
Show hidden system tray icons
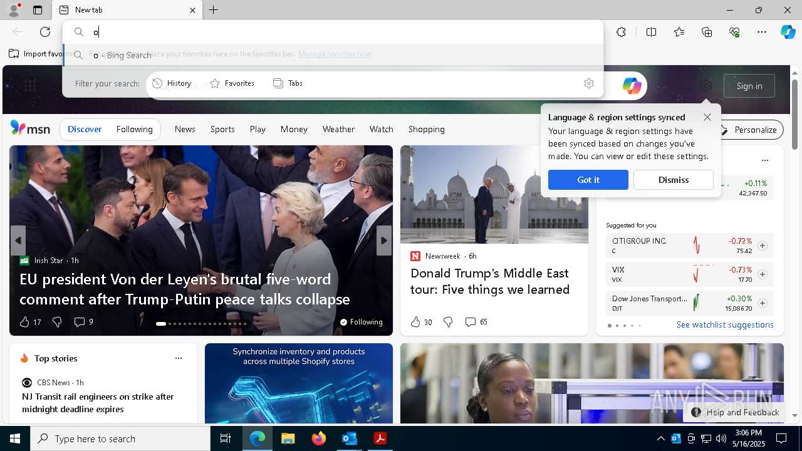tap(660, 438)
